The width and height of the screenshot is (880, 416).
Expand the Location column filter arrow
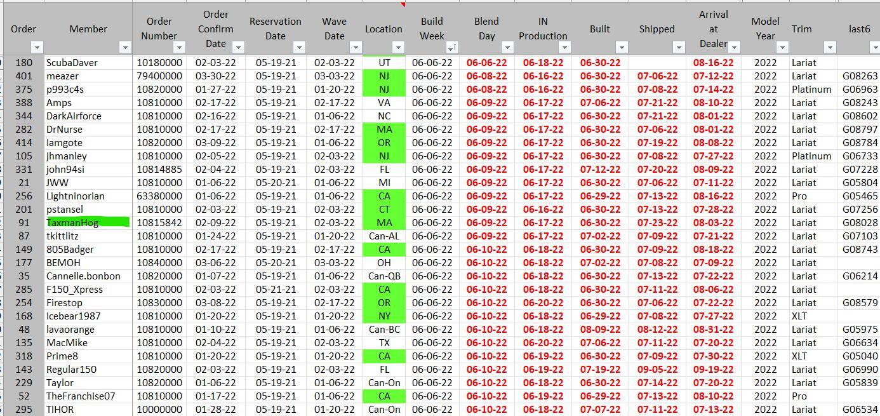tap(398, 48)
